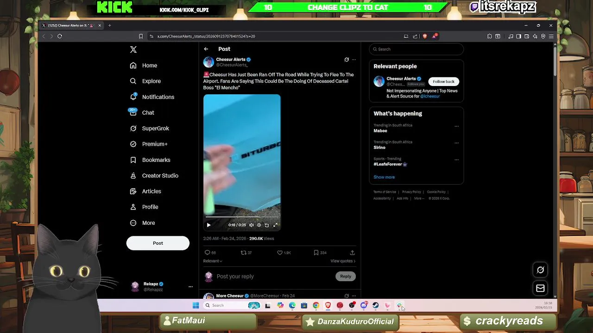Mute the video volume icon
This screenshot has width=593, height=333.
click(252, 225)
